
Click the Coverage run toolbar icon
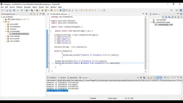(32, 10)
